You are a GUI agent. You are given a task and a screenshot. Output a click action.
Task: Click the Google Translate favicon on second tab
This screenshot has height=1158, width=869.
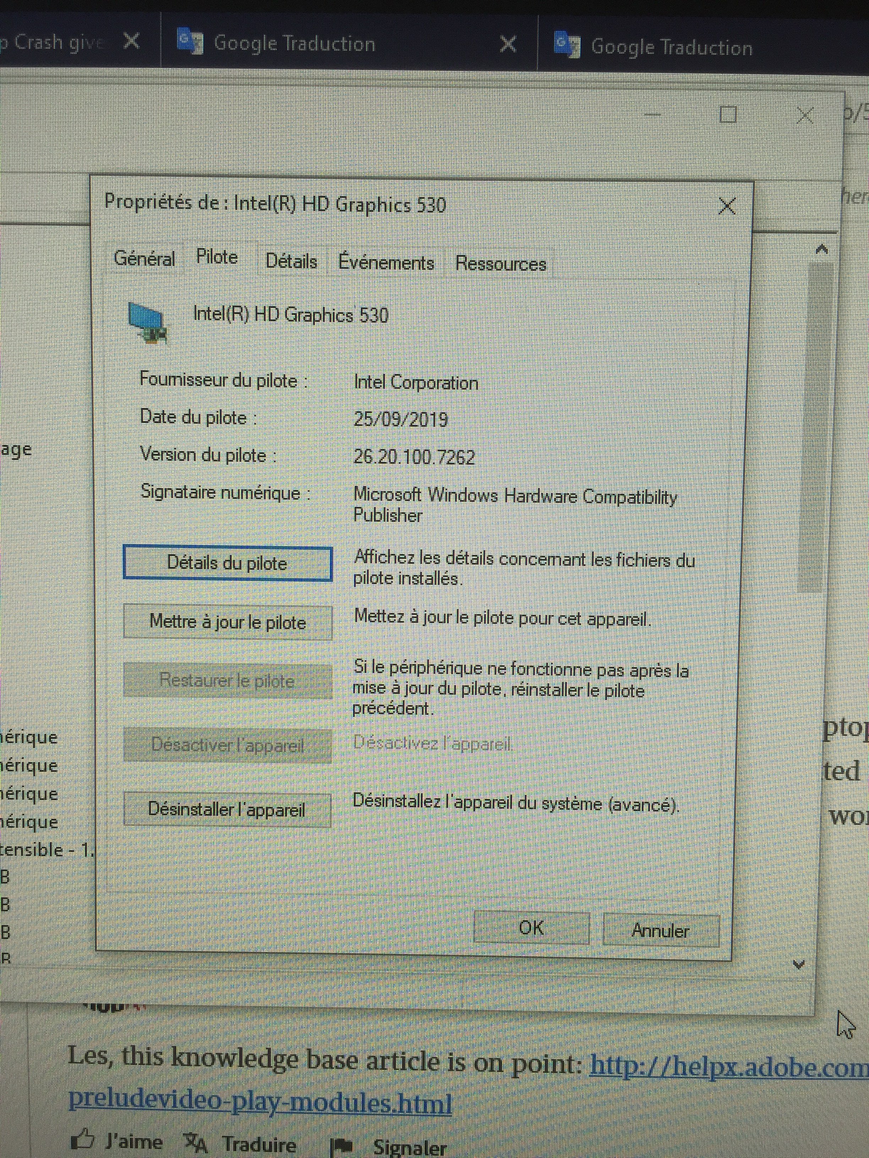click(x=567, y=45)
